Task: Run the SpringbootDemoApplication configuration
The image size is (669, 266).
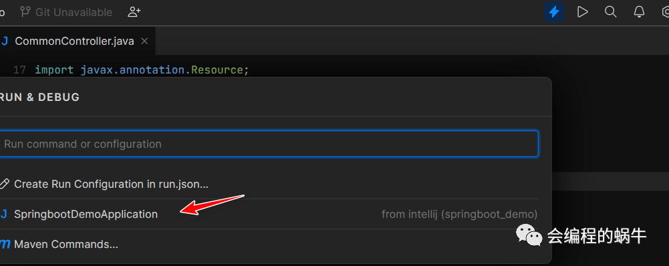Action: (269, 214)
